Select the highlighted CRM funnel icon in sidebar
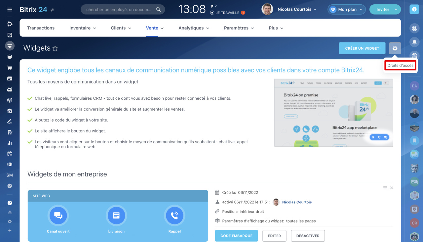Viewport: 423px width, 242px height. (x=10, y=46)
